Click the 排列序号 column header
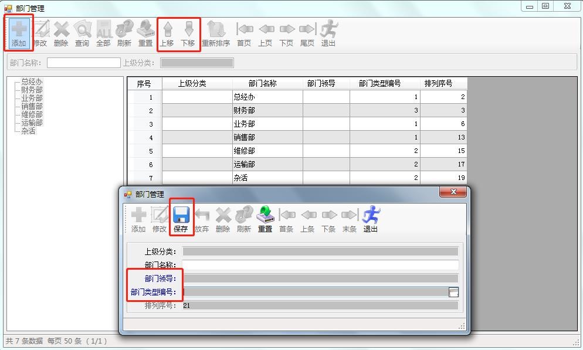This screenshot has height=350, width=583. tap(443, 84)
